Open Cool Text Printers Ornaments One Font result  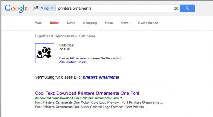pyautogui.click(x=87, y=93)
